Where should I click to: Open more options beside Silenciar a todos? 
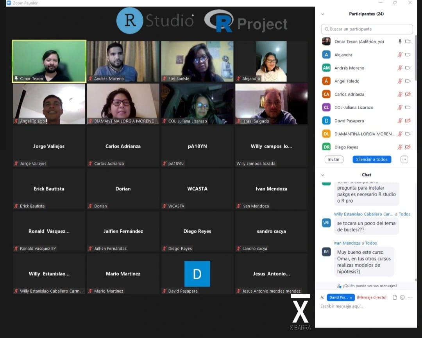coord(404,160)
